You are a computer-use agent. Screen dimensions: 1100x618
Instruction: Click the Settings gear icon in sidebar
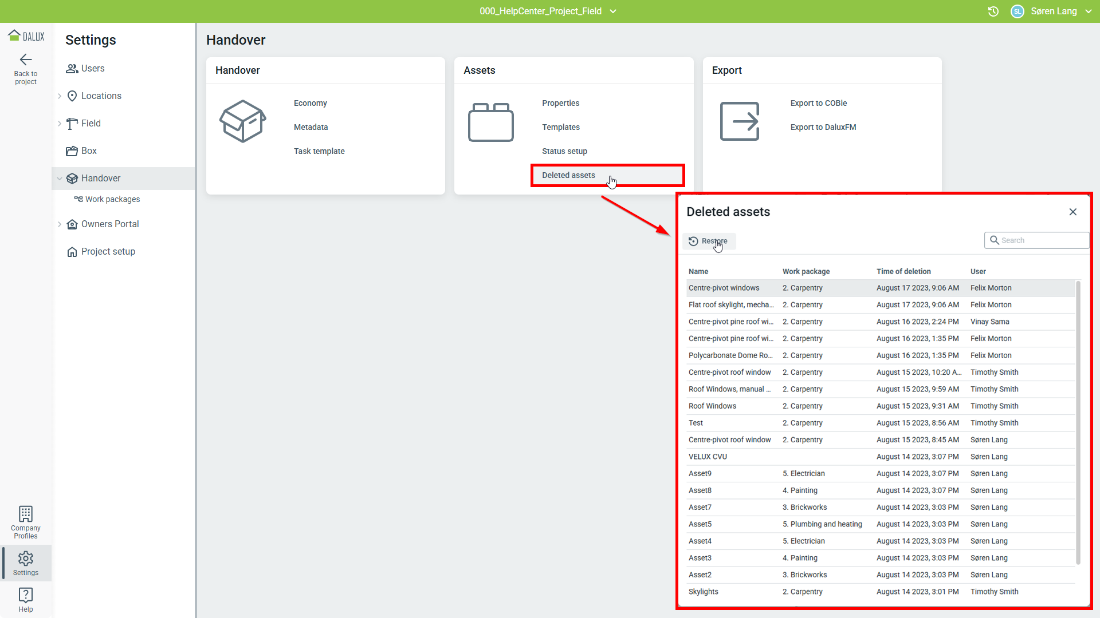(26, 558)
